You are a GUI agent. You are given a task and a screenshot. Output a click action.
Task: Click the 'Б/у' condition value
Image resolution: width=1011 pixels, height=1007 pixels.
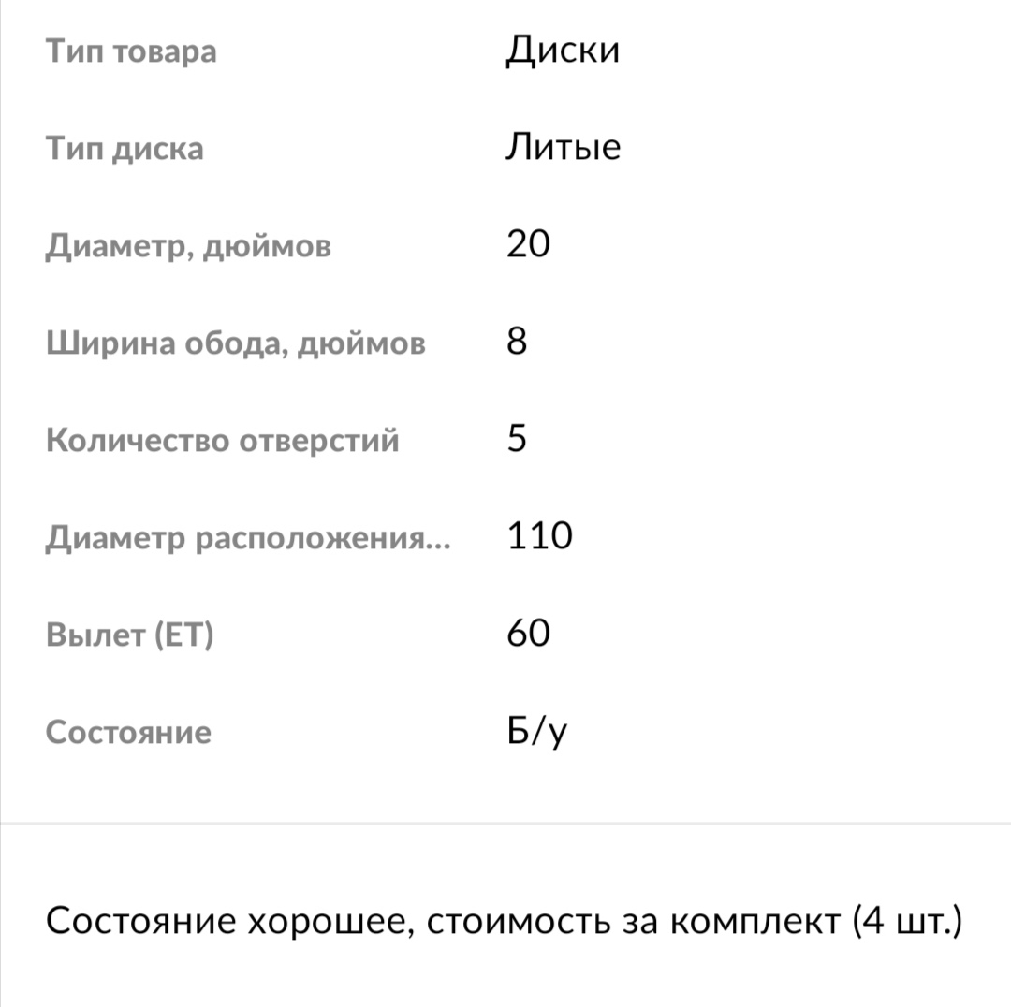[x=537, y=733]
